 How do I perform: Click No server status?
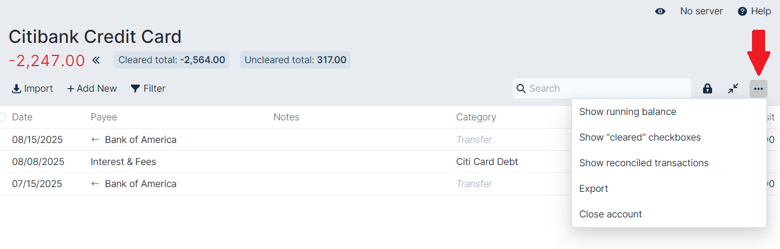point(701,11)
